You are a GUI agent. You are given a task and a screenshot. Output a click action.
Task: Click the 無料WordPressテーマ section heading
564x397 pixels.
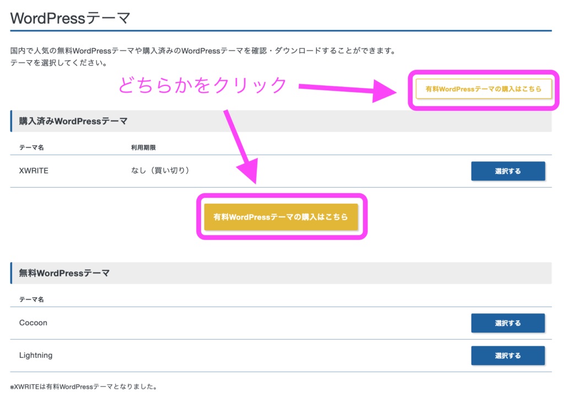point(64,273)
